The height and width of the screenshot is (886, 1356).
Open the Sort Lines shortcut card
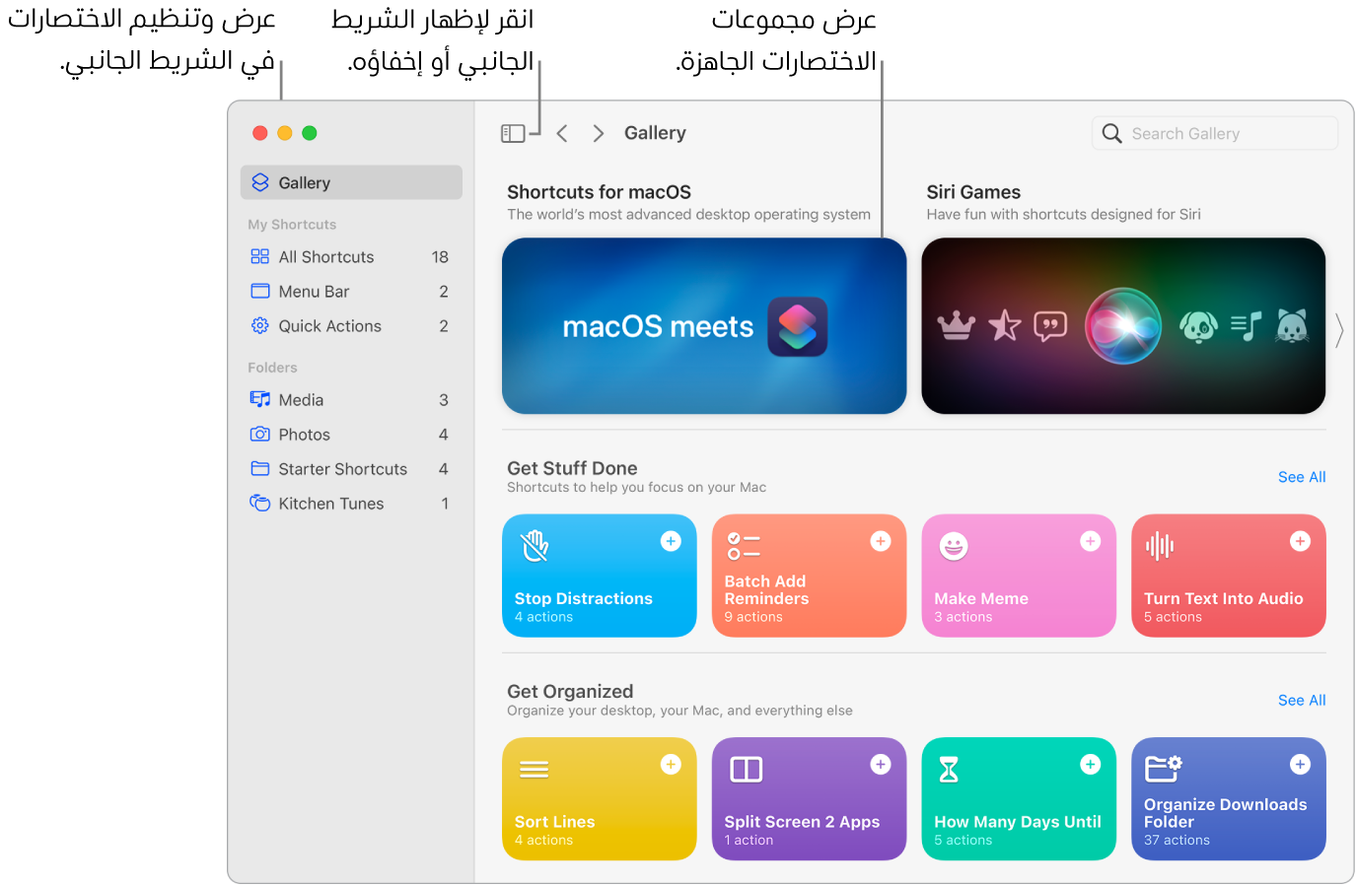(600, 799)
